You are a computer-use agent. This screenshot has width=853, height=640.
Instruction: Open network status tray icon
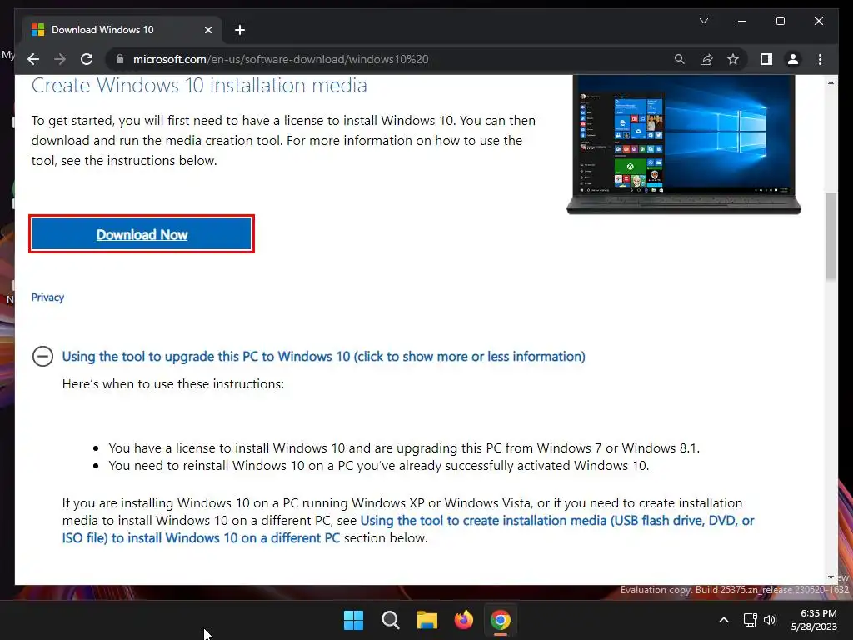[751, 620]
